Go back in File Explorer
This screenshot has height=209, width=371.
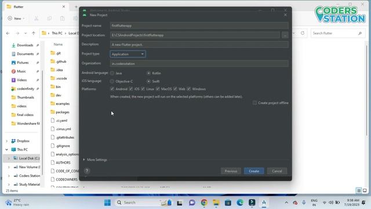coord(8,34)
